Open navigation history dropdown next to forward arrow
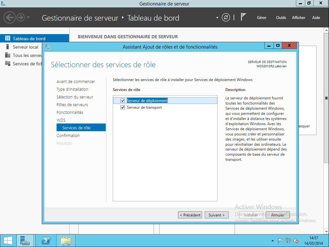The height and width of the screenshot is (247, 329). pyautogui.click(x=28, y=17)
